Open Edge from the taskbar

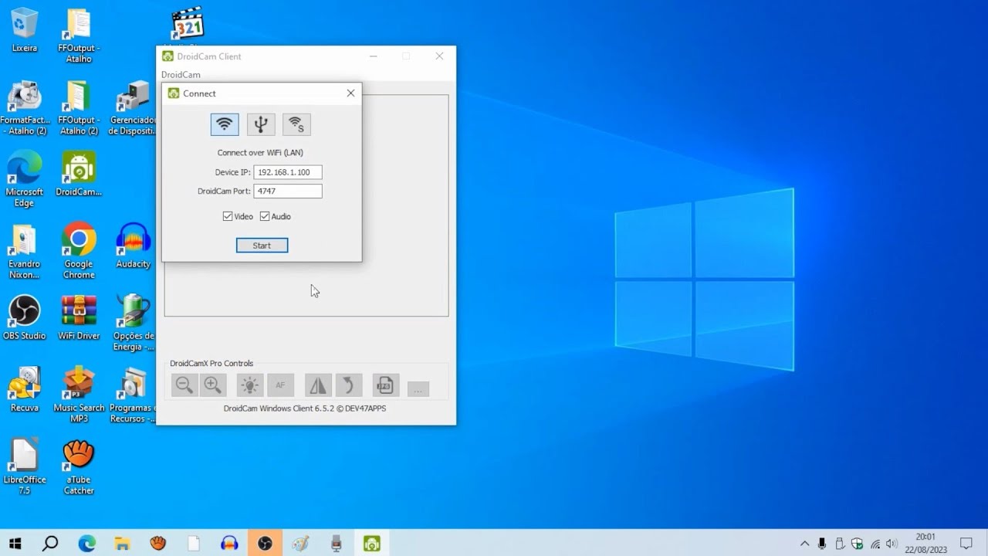[86, 543]
